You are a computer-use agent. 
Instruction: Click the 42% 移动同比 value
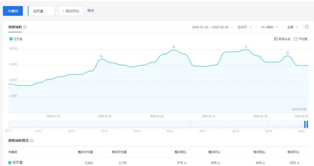[x=259, y=163]
